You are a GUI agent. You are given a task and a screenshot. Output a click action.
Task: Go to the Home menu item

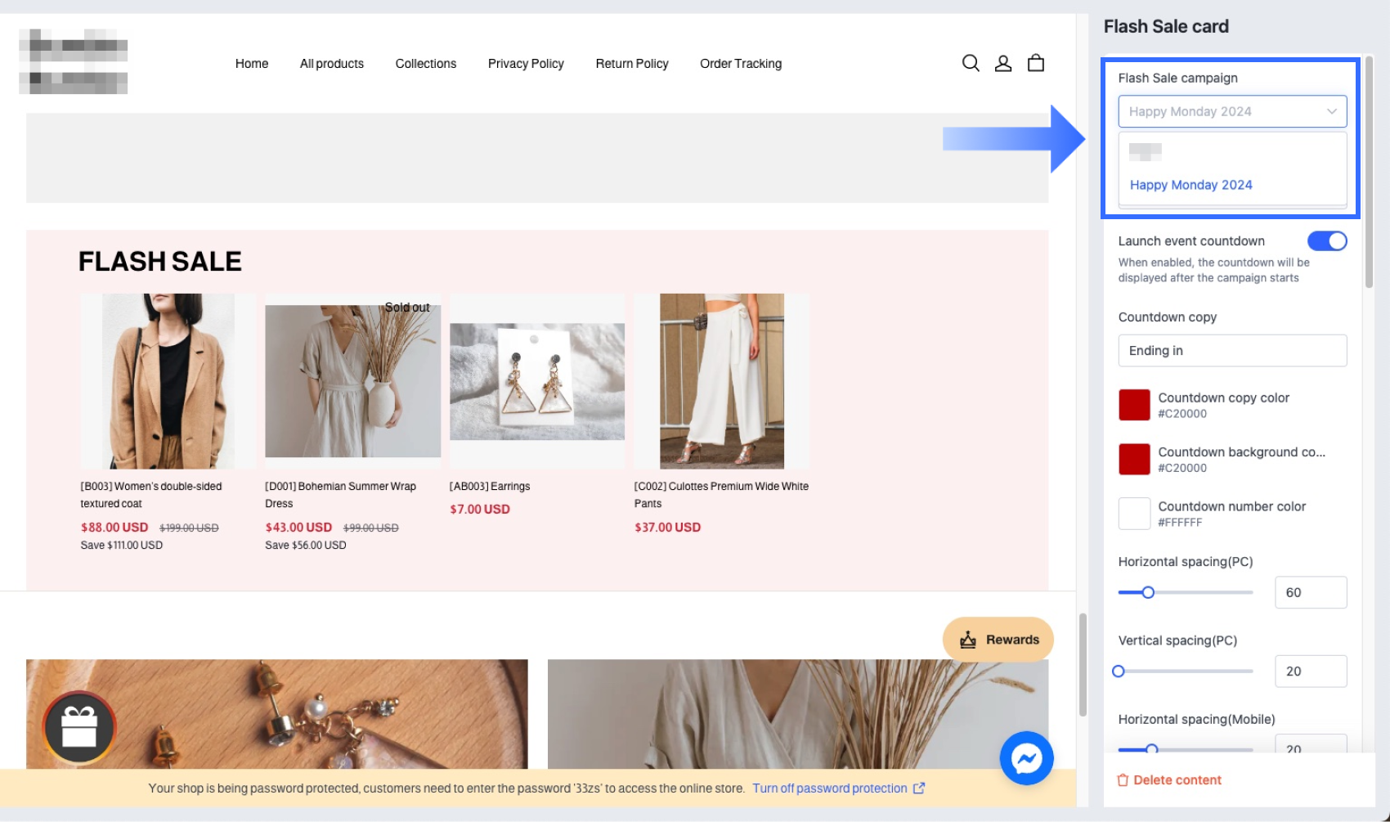point(252,64)
